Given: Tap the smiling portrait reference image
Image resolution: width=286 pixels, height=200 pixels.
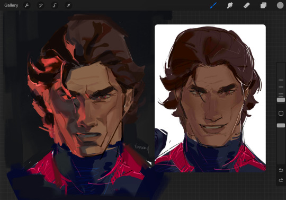Looking at the screenshot, I should point(210,98).
